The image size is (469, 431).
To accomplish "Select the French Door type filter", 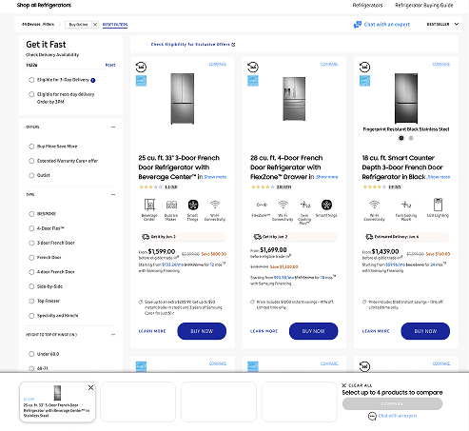I will pyautogui.click(x=31, y=258).
